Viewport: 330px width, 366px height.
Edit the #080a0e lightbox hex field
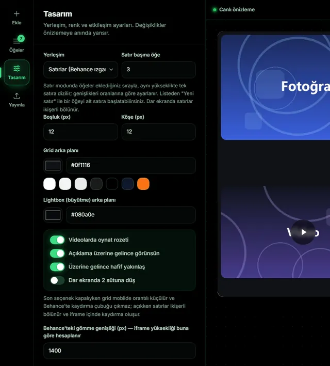(x=131, y=215)
